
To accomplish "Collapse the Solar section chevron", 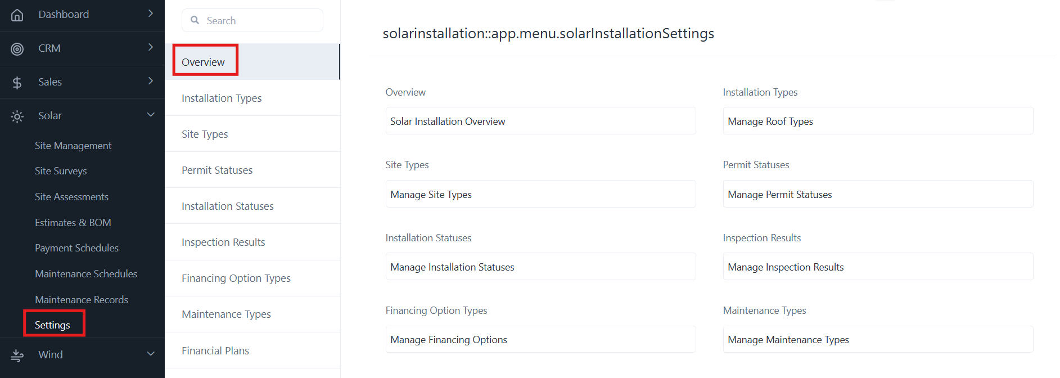I will (x=150, y=115).
